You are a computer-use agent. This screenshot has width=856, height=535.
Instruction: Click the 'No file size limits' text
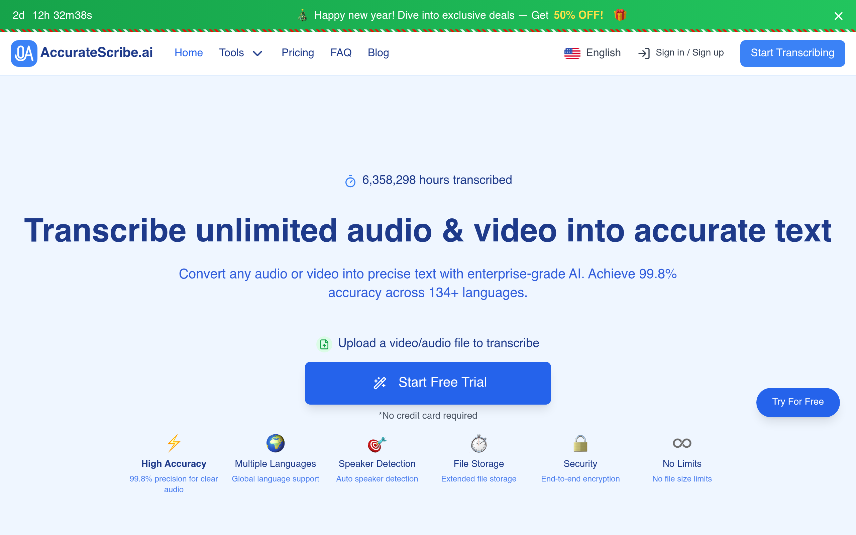(682, 479)
